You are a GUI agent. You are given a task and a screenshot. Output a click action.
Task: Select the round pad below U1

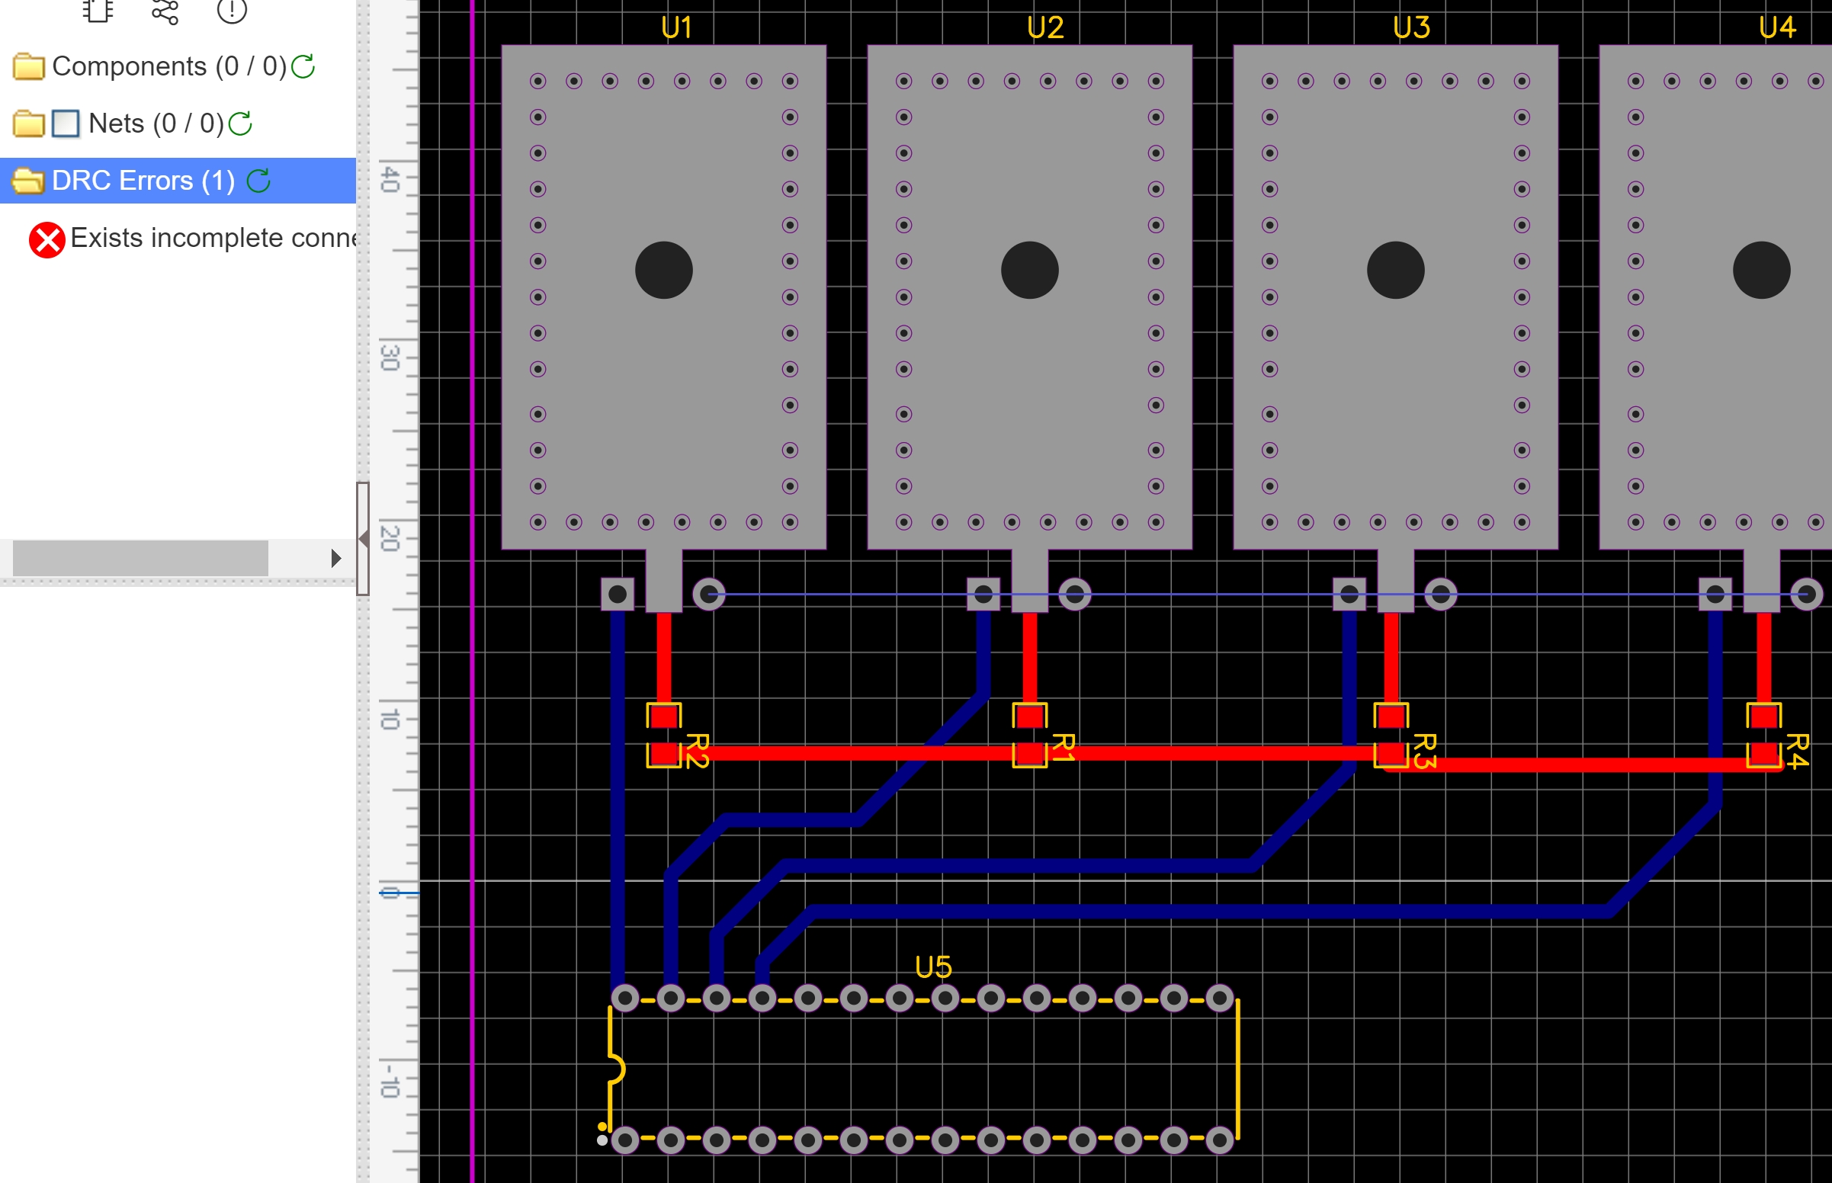[709, 594]
